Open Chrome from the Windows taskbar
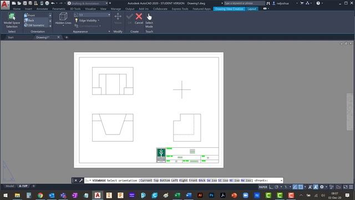Screen dimensions: 355x200 tap(40, 195)
